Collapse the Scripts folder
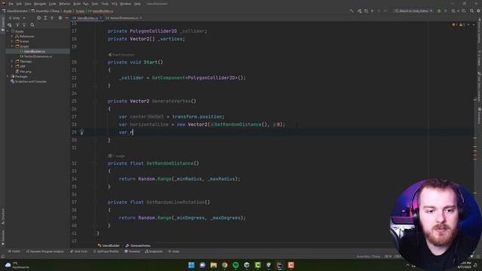This screenshot has height=271, width=482. (12, 47)
